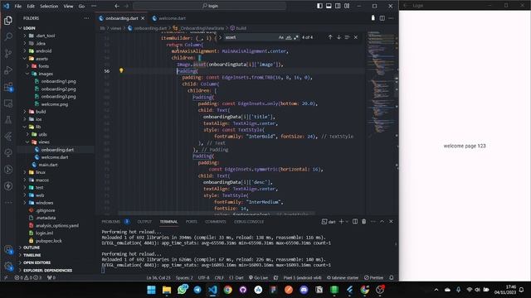This screenshot has height=298, width=531.
Task: Go to previous find match arrow
Action: click(x=330, y=37)
